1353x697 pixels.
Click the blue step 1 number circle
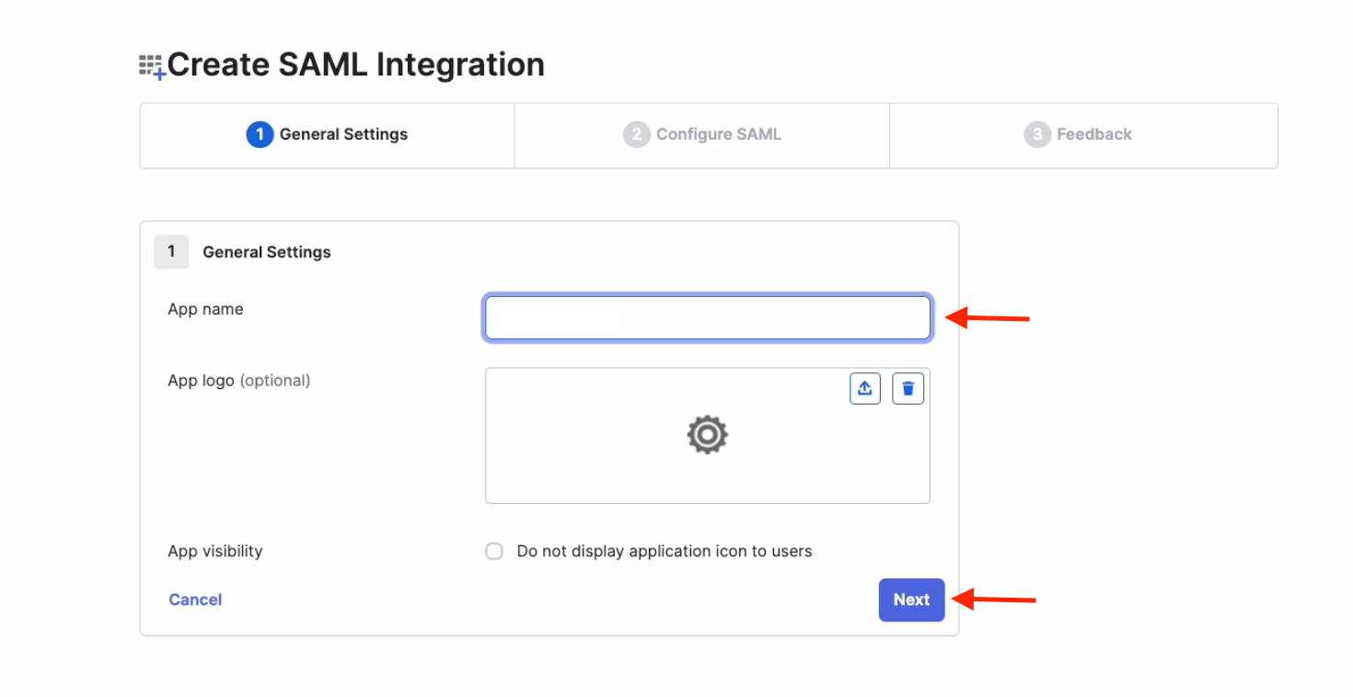[260, 135]
